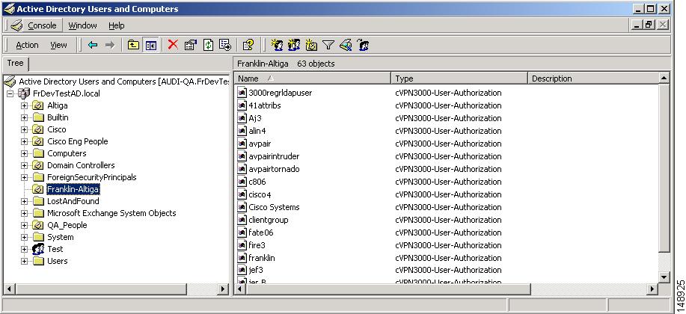686x314 pixels.
Task: Expand the Users tree node
Action: pos(25,262)
